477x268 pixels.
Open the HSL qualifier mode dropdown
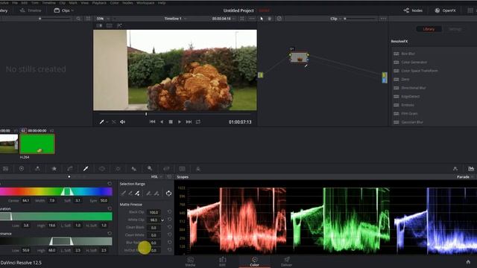[x=157, y=177]
